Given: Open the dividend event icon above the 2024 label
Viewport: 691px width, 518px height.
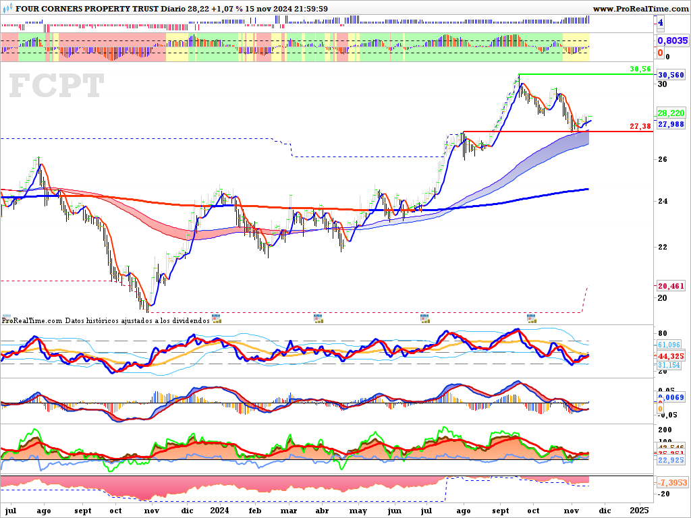Looking at the screenshot, I should 217,318.
